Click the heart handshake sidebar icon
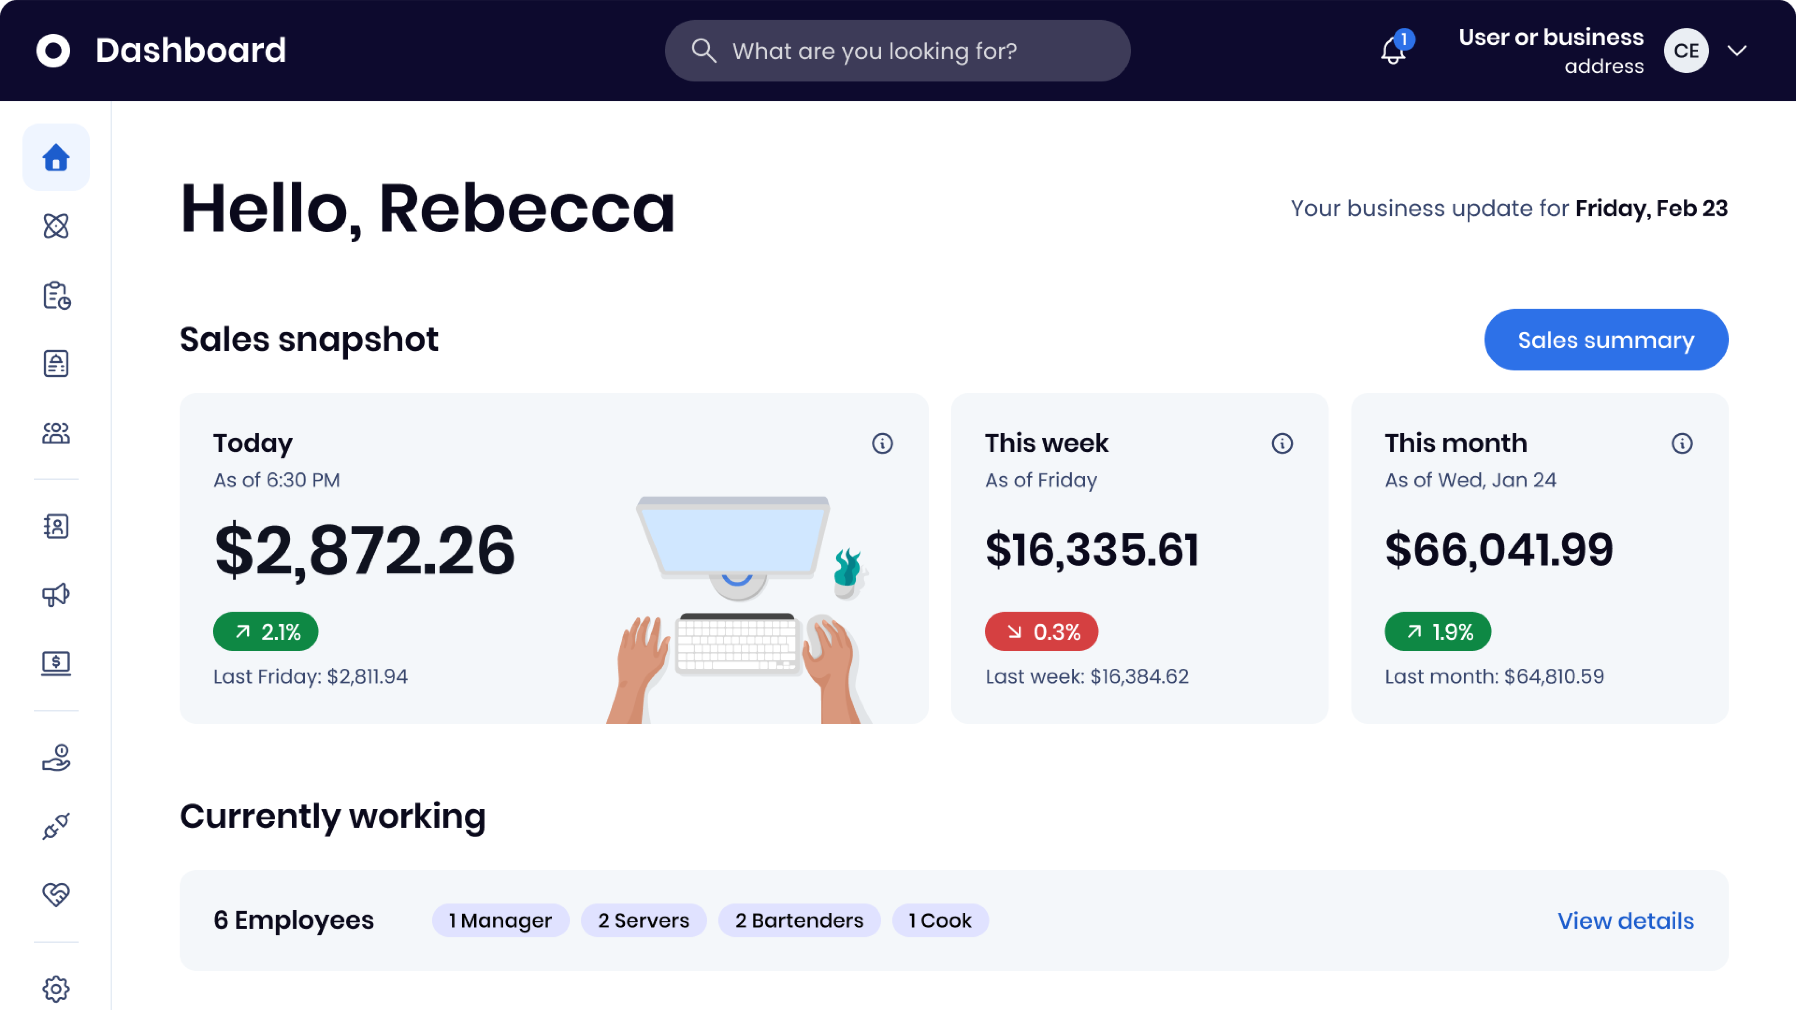The image size is (1796, 1010). click(x=56, y=894)
